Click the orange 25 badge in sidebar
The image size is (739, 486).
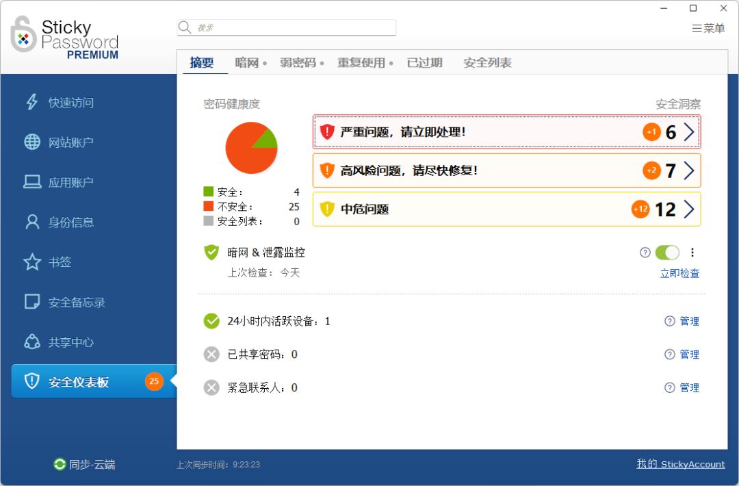click(154, 381)
